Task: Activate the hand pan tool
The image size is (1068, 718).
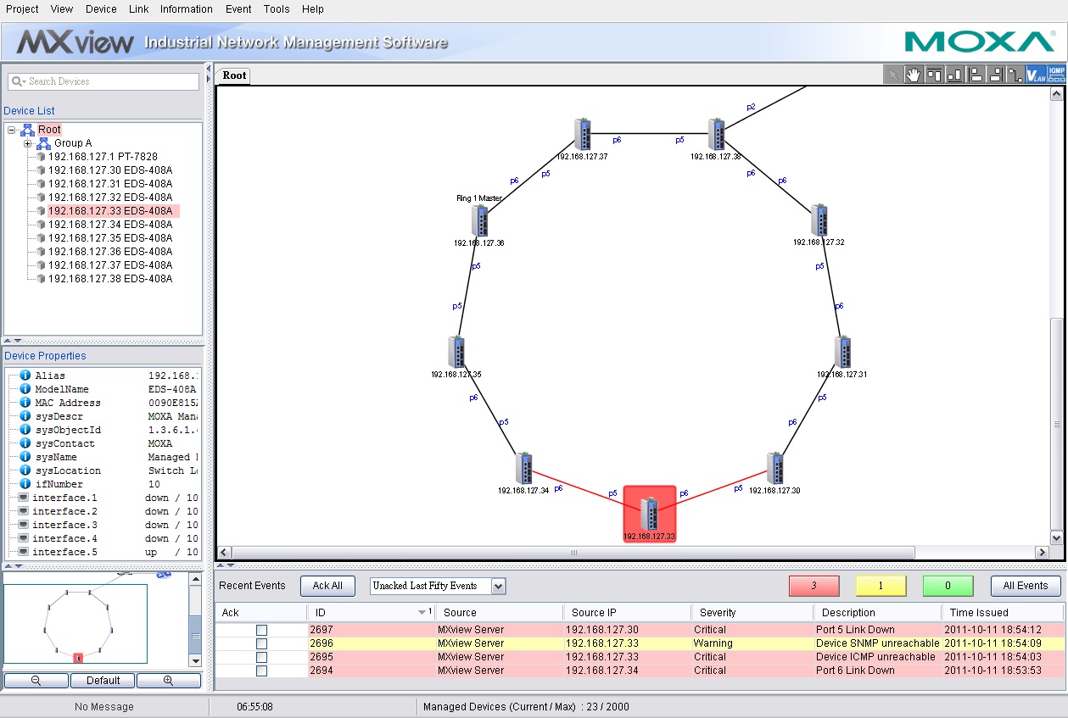Action: tap(913, 75)
